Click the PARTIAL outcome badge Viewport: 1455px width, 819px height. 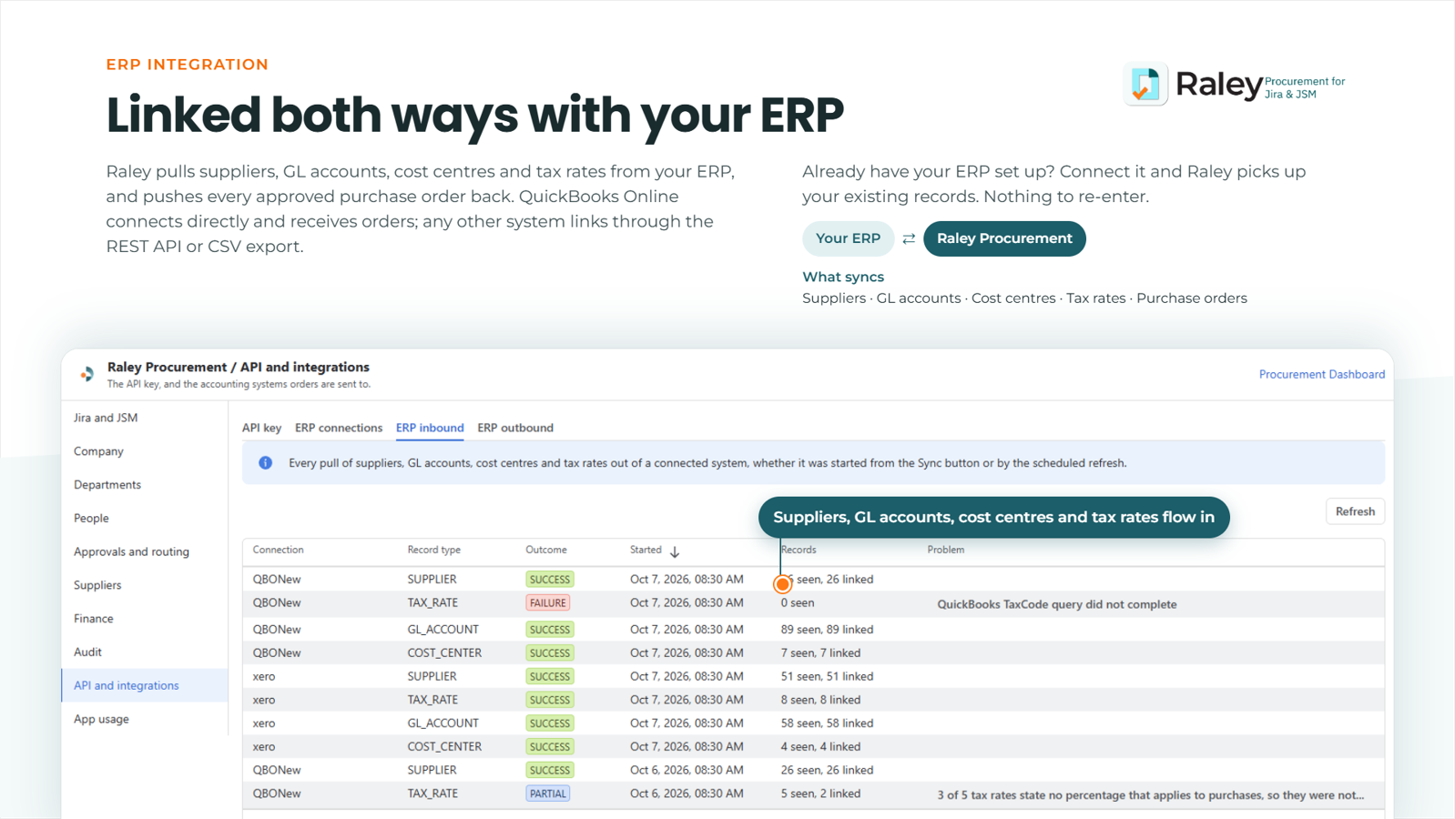click(548, 794)
